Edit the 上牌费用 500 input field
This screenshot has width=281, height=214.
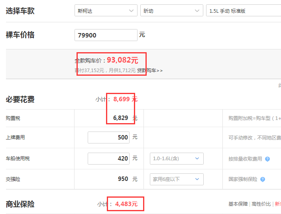pyautogui.click(x=108, y=137)
